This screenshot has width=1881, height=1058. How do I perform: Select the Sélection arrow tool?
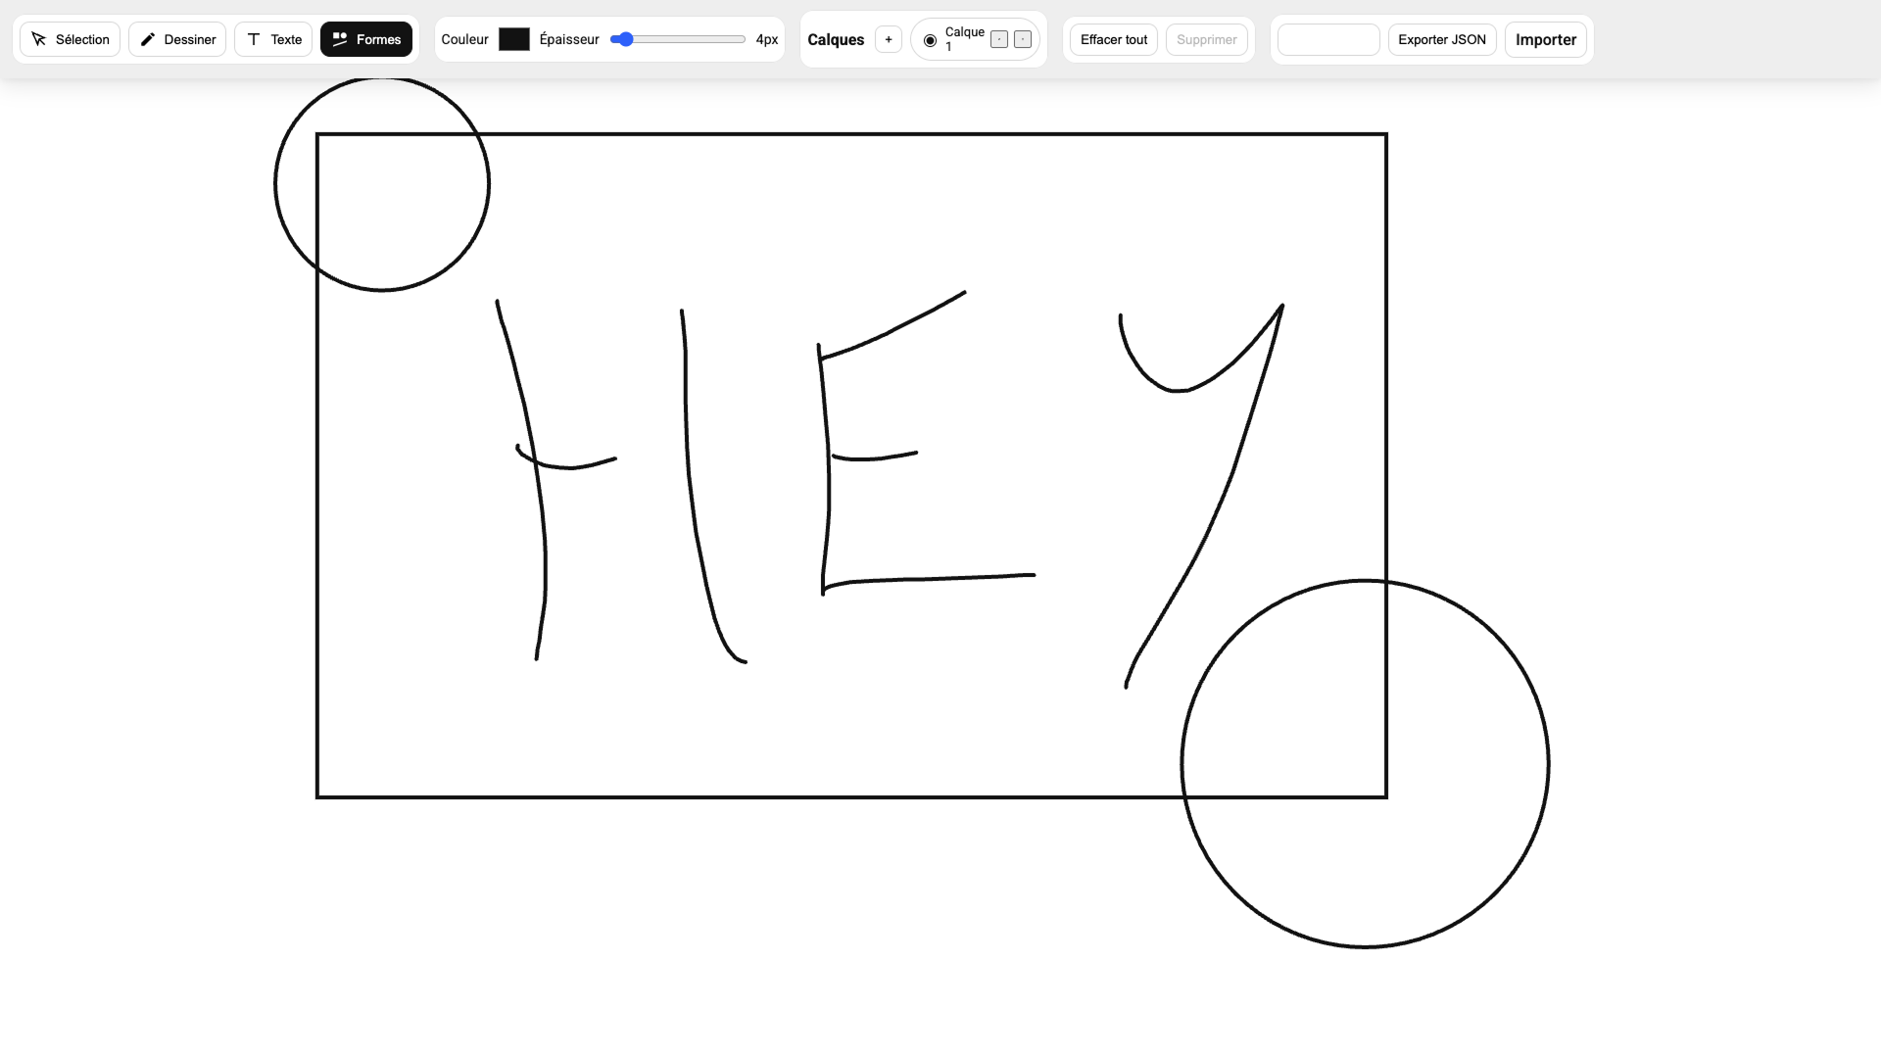point(70,39)
